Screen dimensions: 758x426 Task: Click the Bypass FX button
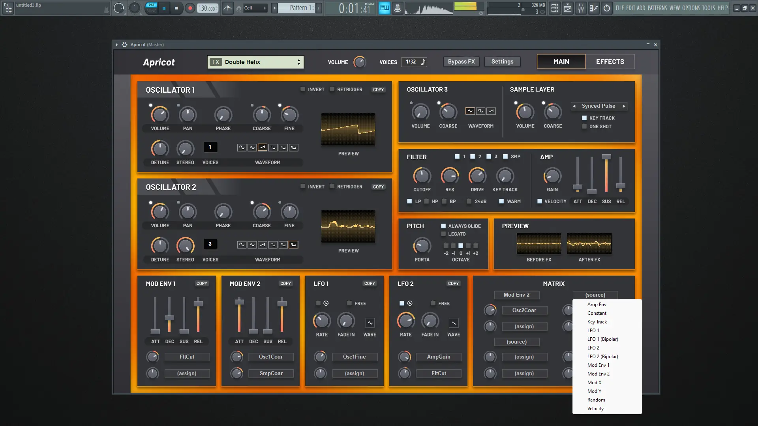[461, 62]
